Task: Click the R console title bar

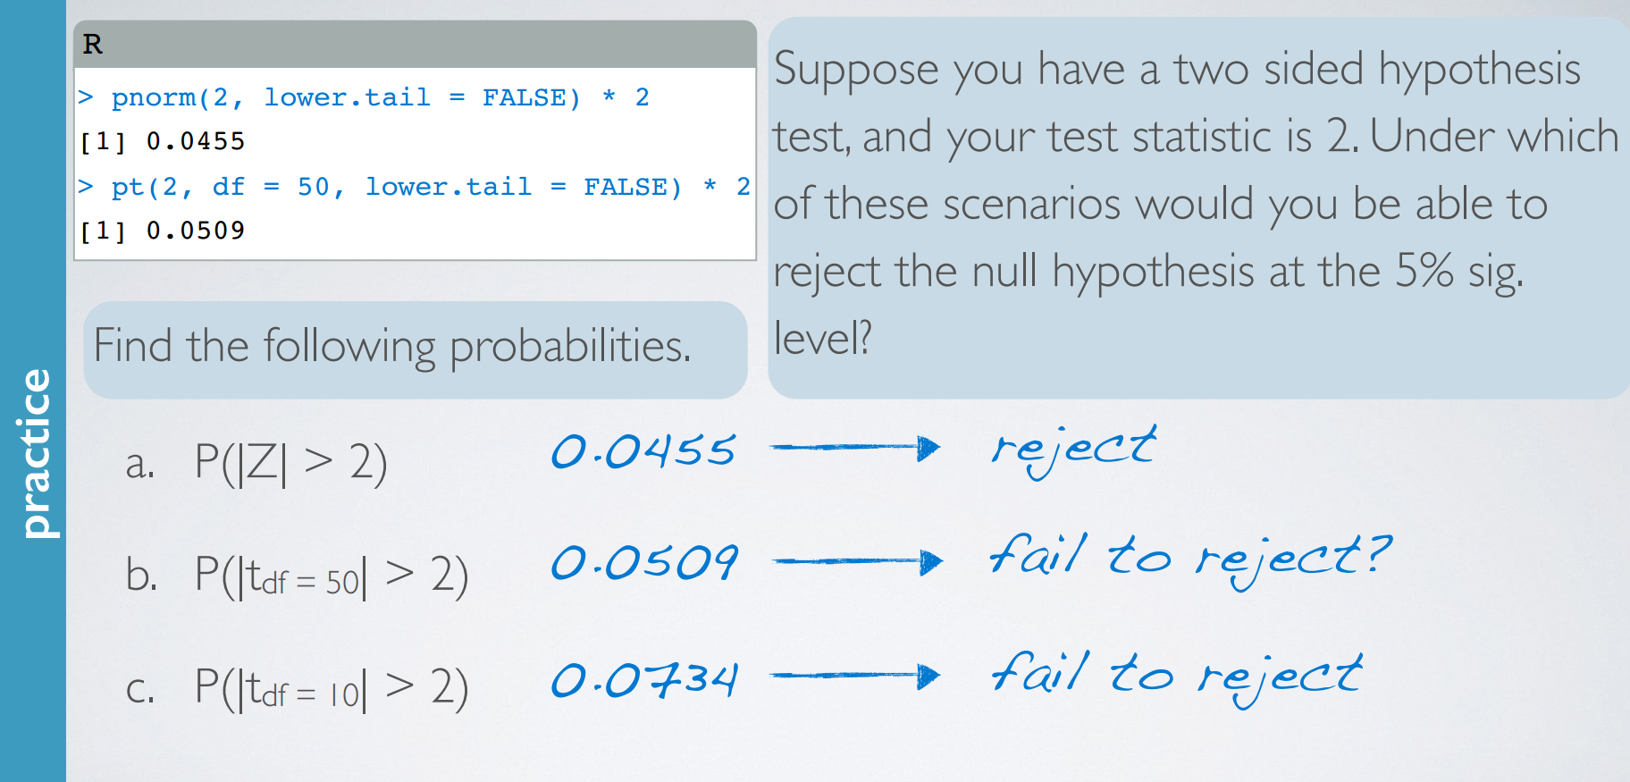Action: (x=416, y=44)
